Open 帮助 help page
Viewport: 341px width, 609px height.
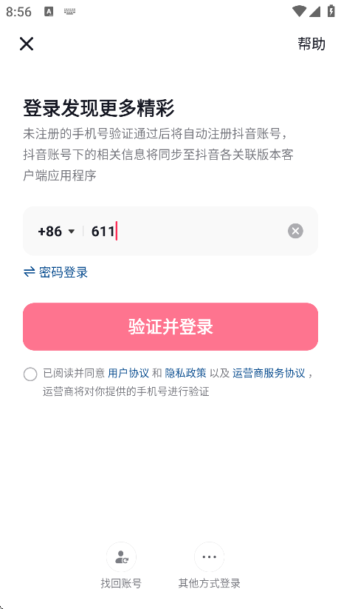(311, 44)
